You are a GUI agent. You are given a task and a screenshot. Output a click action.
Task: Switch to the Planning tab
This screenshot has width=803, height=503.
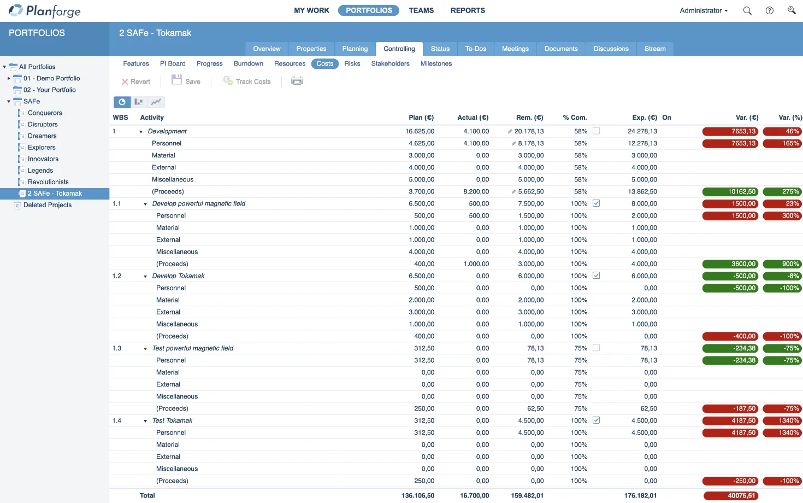coord(355,49)
